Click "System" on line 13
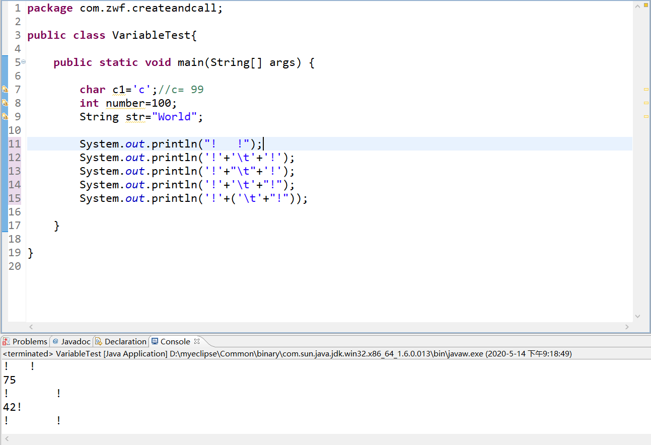Viewport: 651px width, 445px height. (x=99, y=171)
